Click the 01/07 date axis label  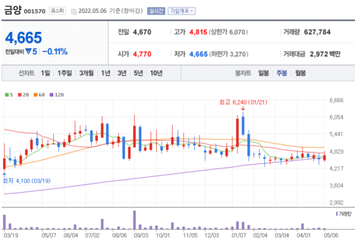pyautogui.click(x=239, y=235)
